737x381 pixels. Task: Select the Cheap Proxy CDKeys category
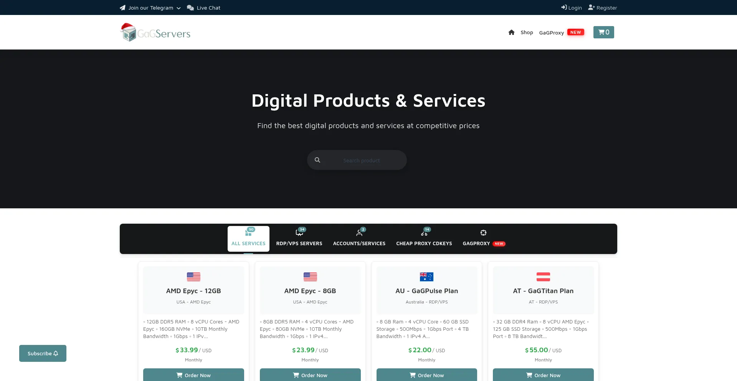click(424, 239)
